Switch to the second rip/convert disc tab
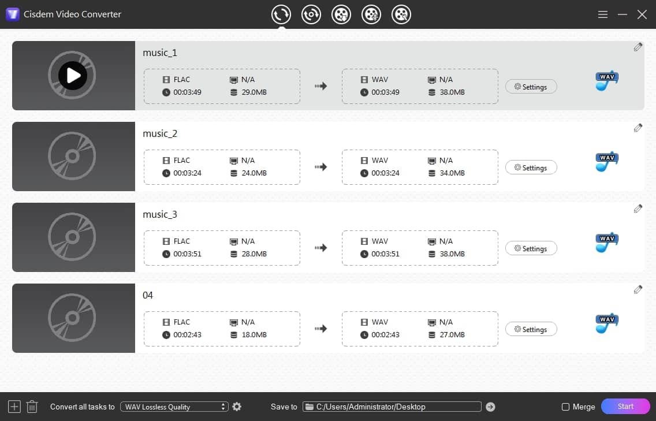Image resolution: width=656 pixels, height=421 pixels. [311, 14]
